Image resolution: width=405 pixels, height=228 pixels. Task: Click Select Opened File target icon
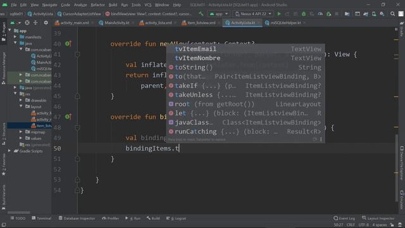(27, 23)
